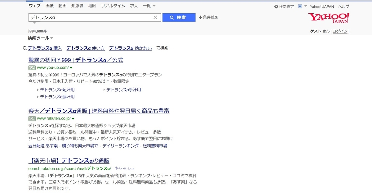372x195 pixels.
Task: Open sublink デトランスα手汗用
Action: pyautogui.click(x=123, y=90)
